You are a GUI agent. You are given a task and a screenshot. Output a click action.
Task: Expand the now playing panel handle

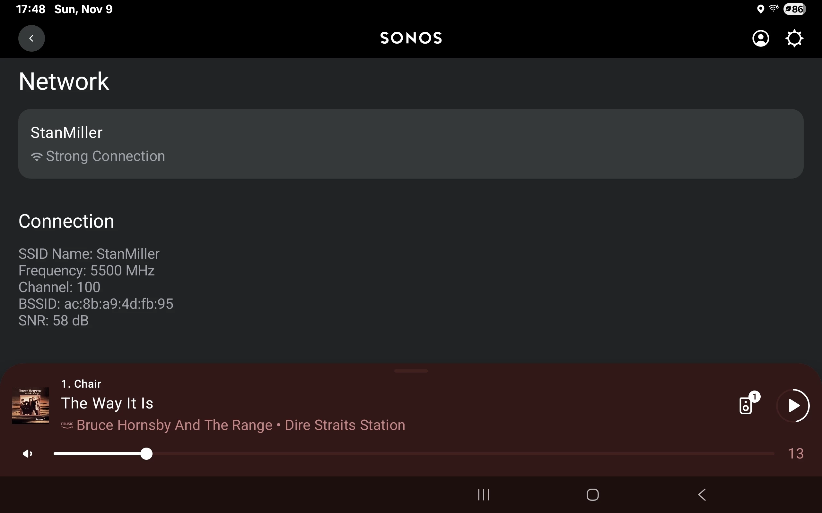(411, 371)
